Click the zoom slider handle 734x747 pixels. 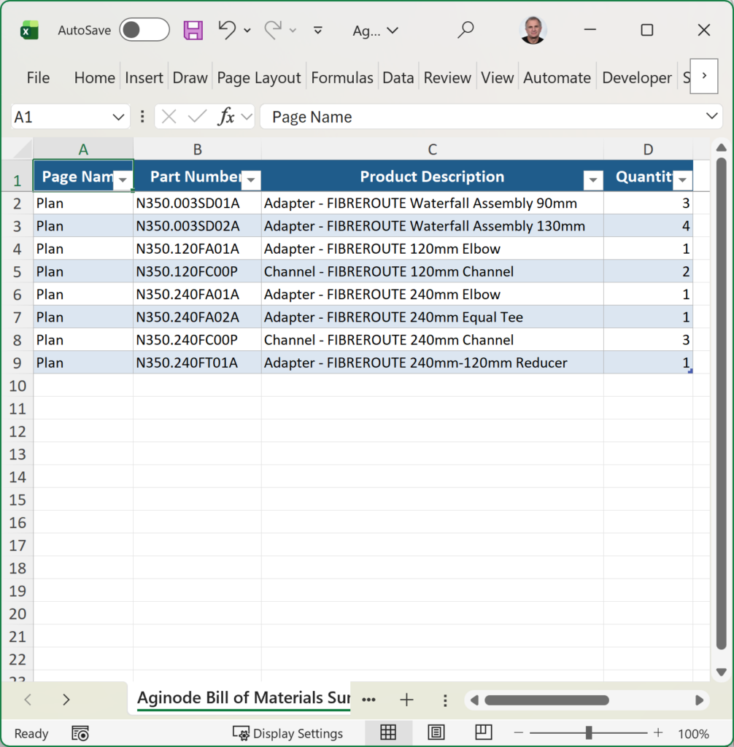tap(589, 732)
